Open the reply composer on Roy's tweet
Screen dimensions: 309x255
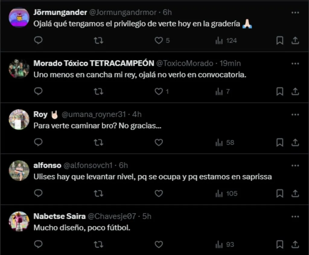(38, 142)
